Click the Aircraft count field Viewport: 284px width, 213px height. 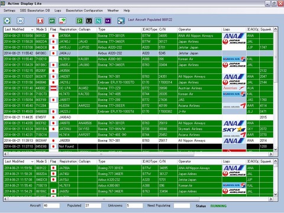[x=51, y=205]
